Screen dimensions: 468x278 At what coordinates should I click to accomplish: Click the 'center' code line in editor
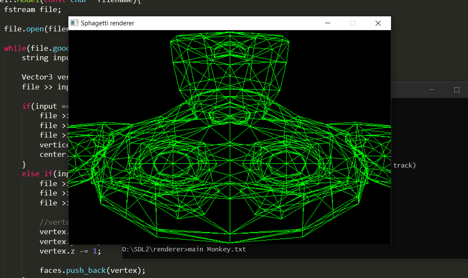click(54, 155)
